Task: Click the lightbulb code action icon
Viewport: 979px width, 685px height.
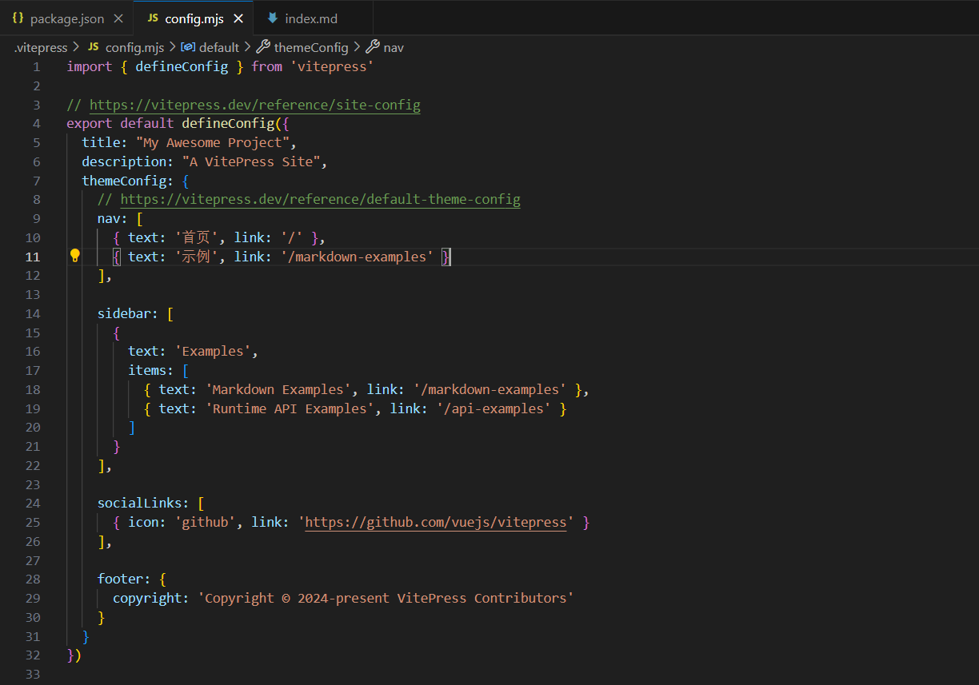Action: point(74,256)
